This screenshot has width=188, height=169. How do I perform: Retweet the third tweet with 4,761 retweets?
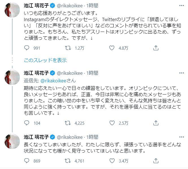(68, 161)
